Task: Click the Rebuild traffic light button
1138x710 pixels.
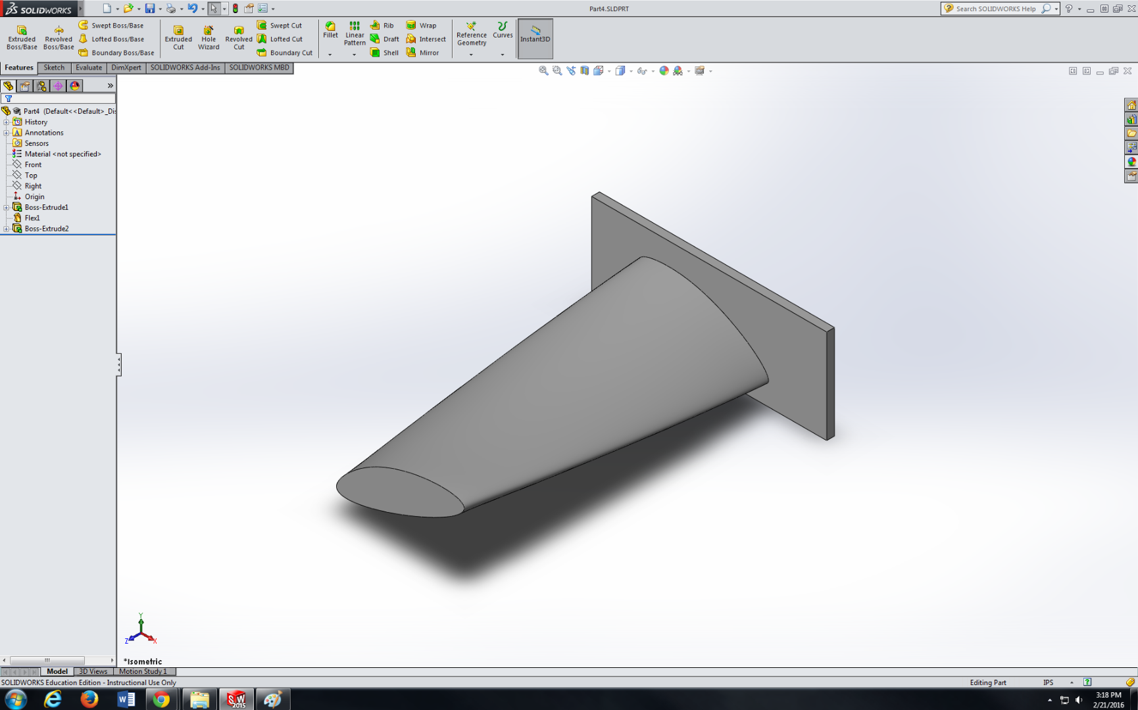Action: point(235,9)
